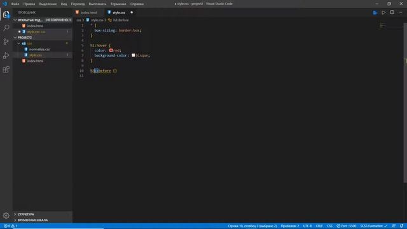Open the Source Control view
Viewport: 407px width, 229px height.
tap(6, 41)
